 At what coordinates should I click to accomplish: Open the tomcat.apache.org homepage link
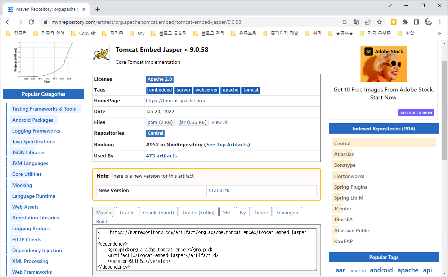[x=176, y=101]
